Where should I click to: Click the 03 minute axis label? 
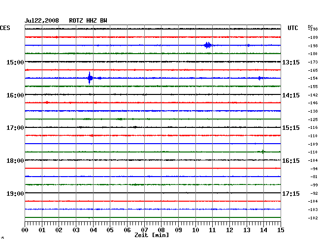pos(76,230)
